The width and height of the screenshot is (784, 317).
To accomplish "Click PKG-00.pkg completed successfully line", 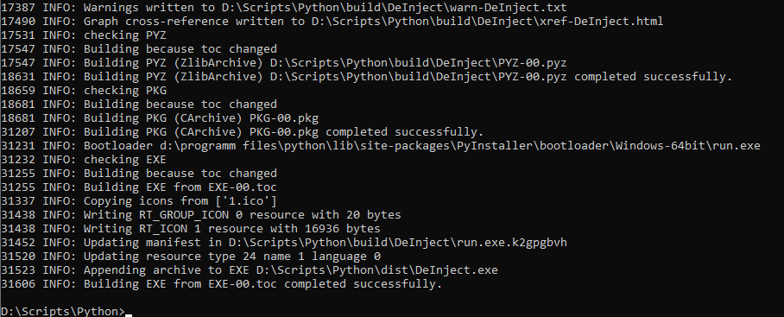I will coord(243,132).
